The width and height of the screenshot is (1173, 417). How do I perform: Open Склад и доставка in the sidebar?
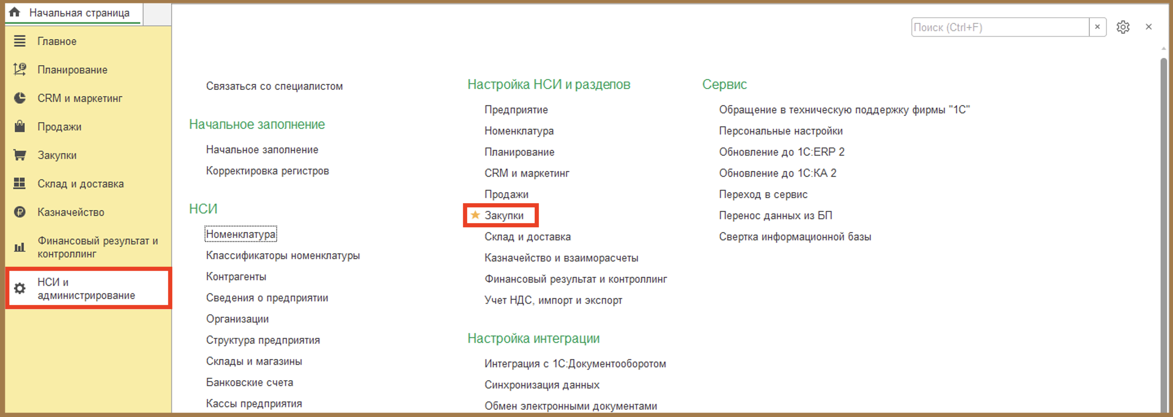[x=81, y=184]
